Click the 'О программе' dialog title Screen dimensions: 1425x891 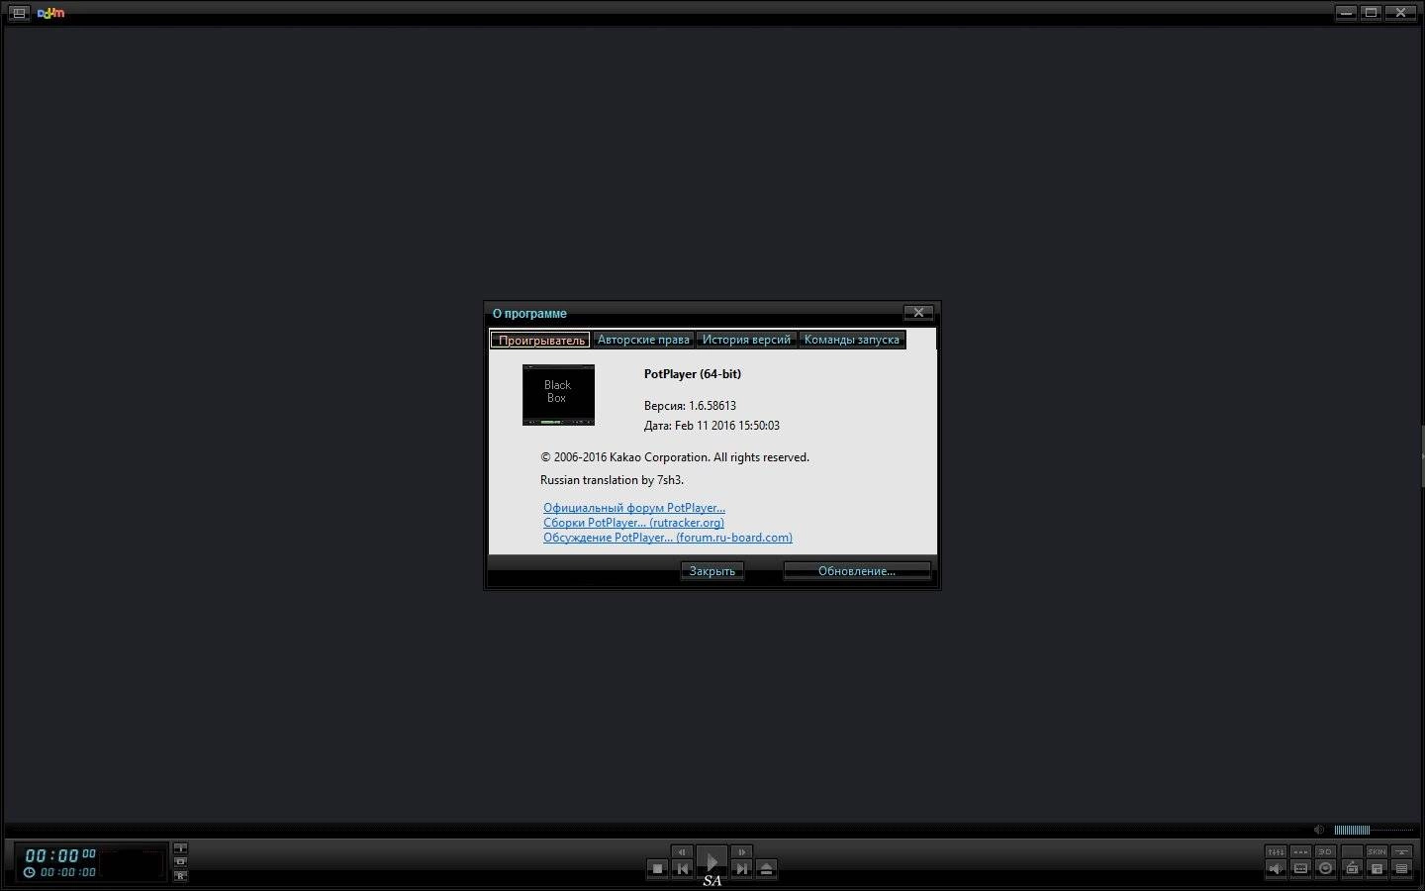point(529,314)
